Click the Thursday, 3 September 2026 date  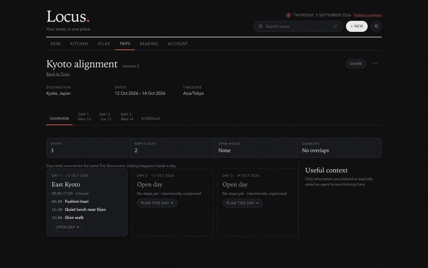pyautogui.click(x=322, y=15)
